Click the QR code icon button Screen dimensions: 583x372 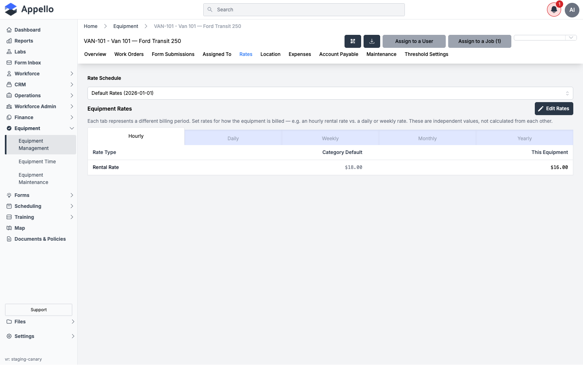353,41
